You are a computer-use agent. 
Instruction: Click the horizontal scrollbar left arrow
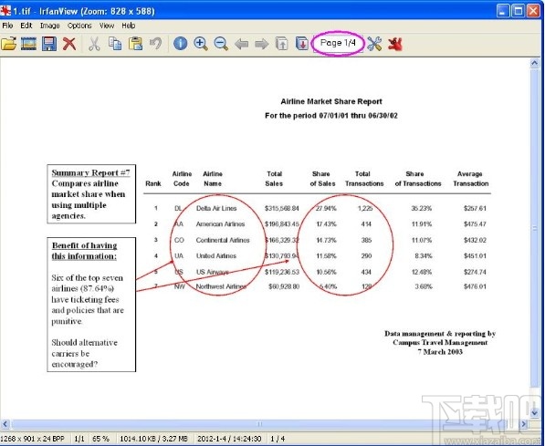(x=5, y=424)
